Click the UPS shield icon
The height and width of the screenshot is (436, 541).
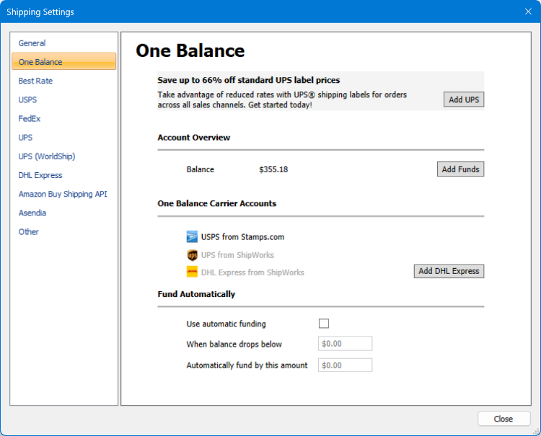point(192,255)
